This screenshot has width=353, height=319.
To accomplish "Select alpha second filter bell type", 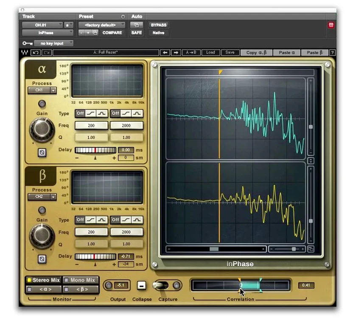I will (x=137, y=113).
